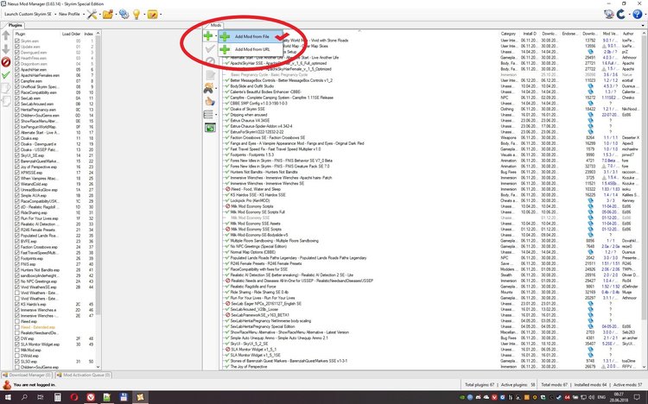Click the green plus Add Mod icon
Viewport: 648px width, 404px height.
208,36
